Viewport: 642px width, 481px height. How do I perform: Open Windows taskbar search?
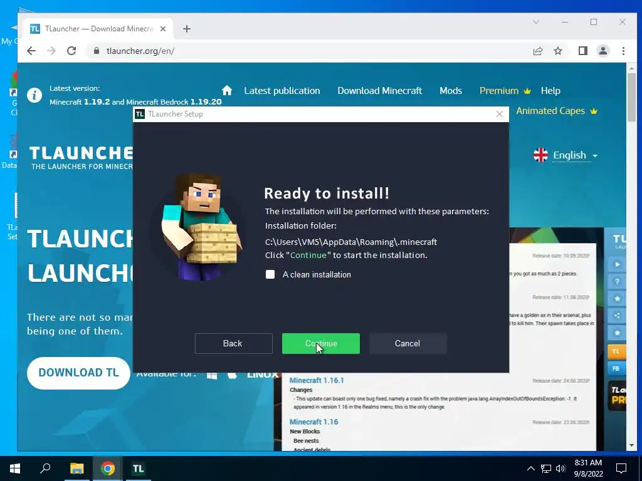click(45, 468)
